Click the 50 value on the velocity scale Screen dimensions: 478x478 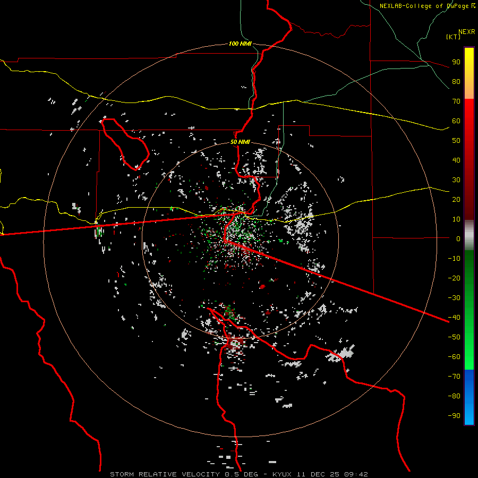(x=456, y=141)
